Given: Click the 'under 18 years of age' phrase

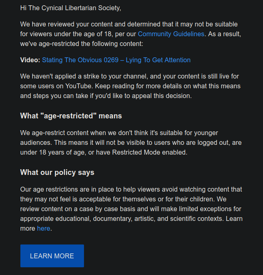Looking at the screenshot, I should tap(52, 153).
